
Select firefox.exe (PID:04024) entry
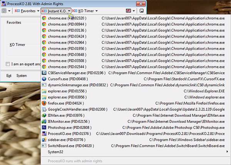pyautogui.click(x=135, y=103)
